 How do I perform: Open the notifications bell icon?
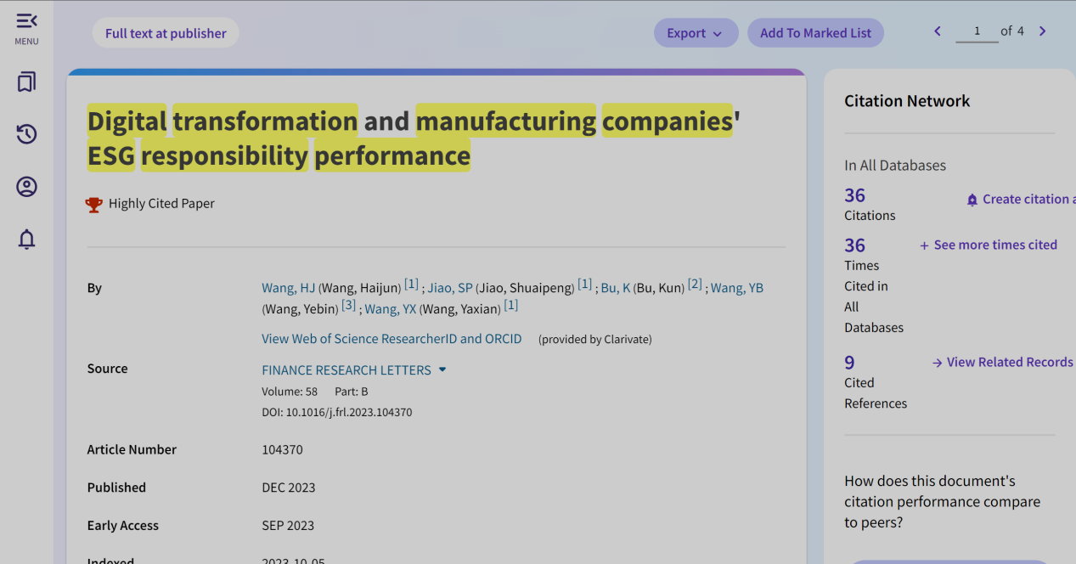click(x=26, y=240)
